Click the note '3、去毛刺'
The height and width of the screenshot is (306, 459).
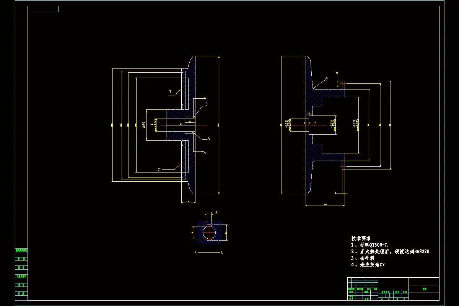(x=362, y=258)
